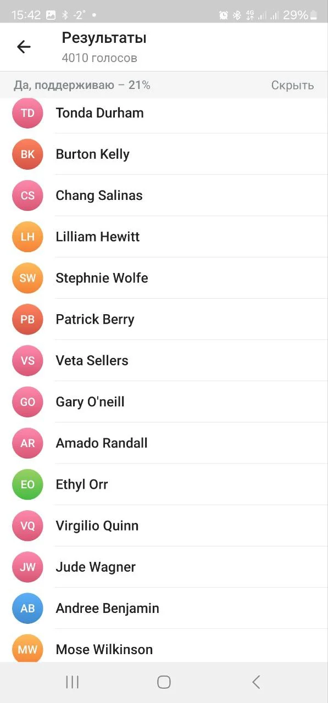The height and width of the screenshot is (703, 328).
Task: Tap the BK avatar for Burton Kelly
Action: 27,154
